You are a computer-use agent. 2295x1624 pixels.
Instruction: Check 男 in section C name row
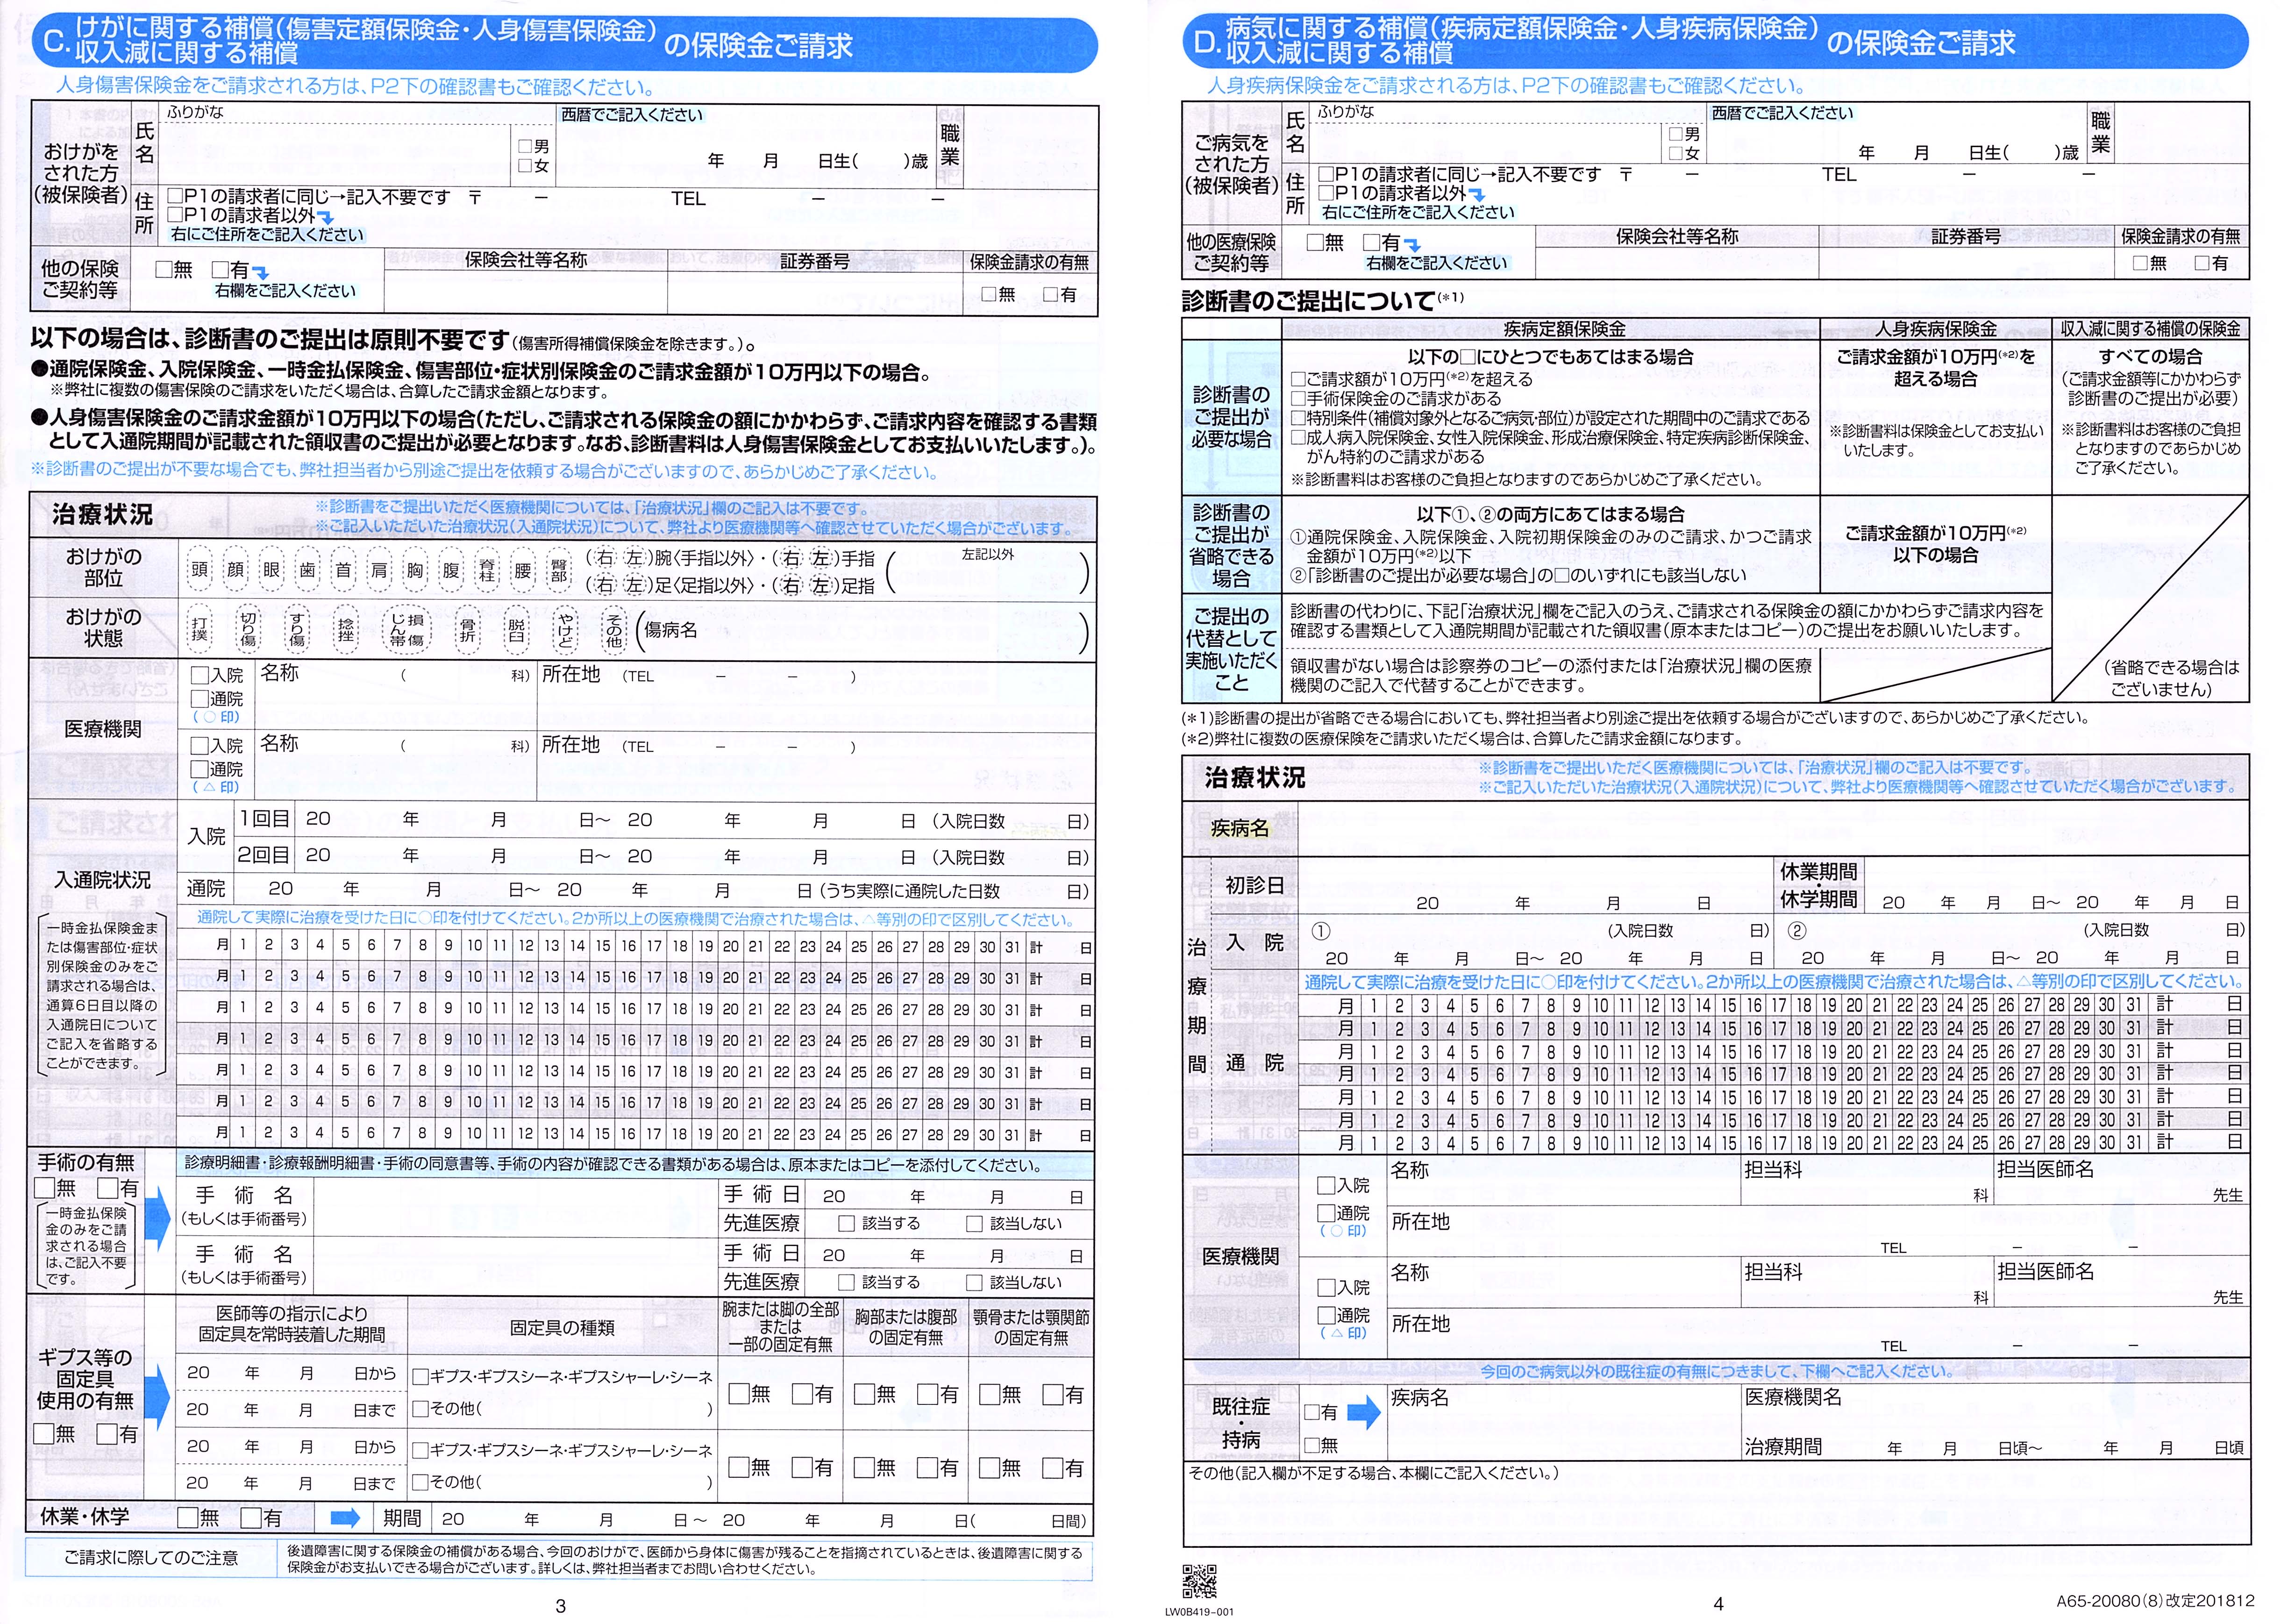526,146
